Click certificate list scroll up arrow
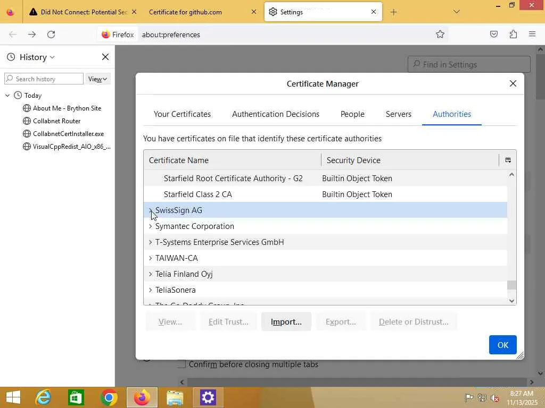 (x=511, y=174)
